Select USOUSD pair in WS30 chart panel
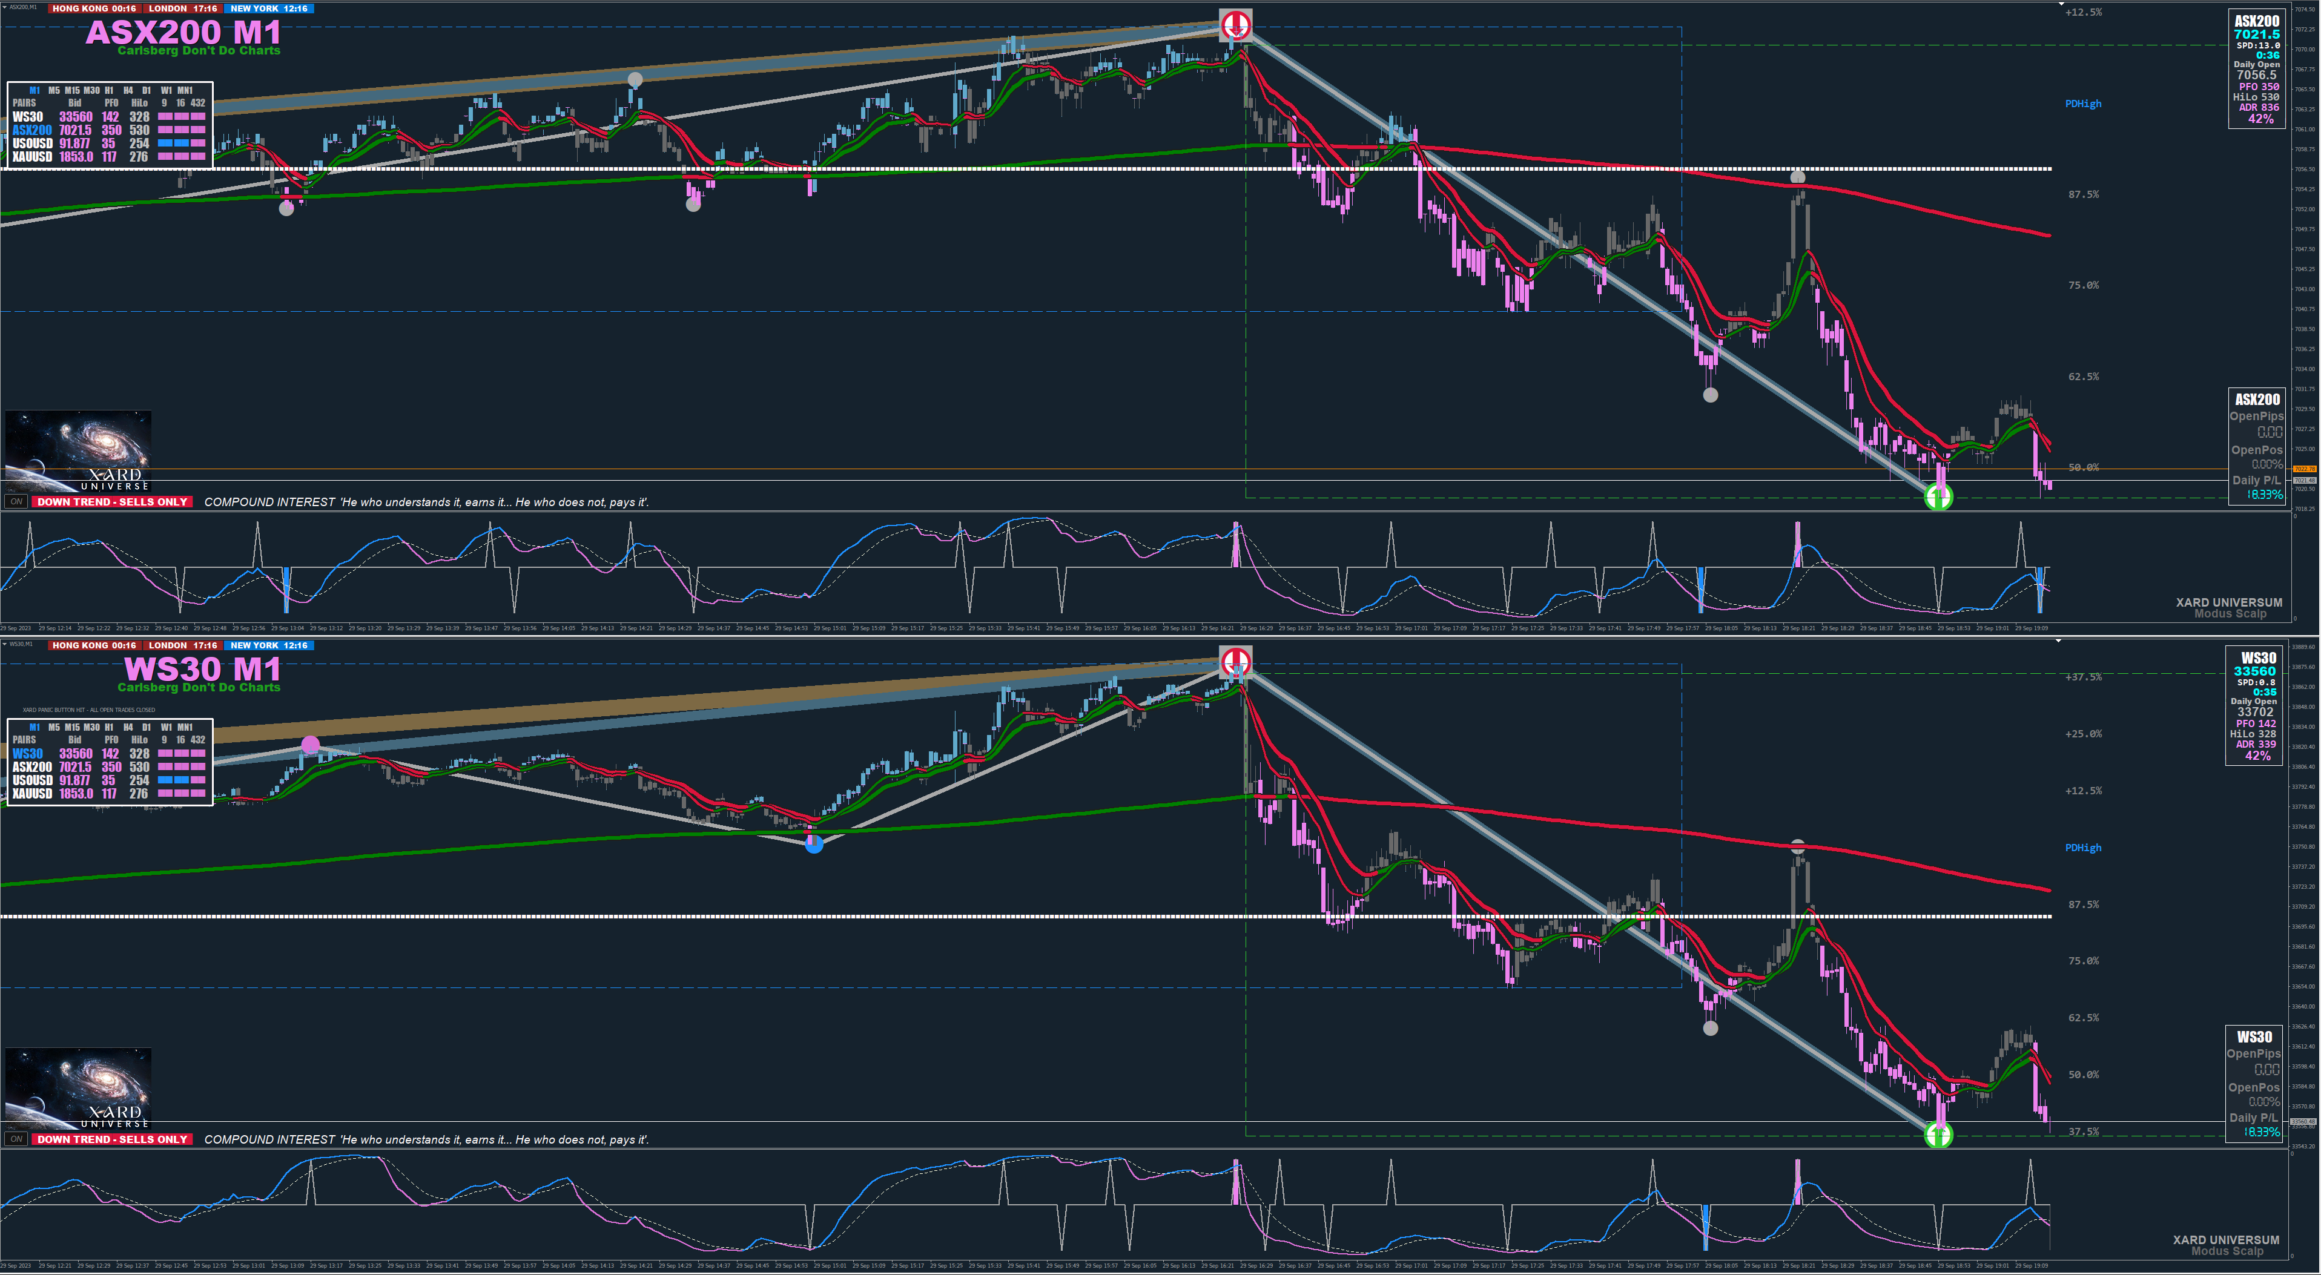The image size is (2321, 1275). 33,780
